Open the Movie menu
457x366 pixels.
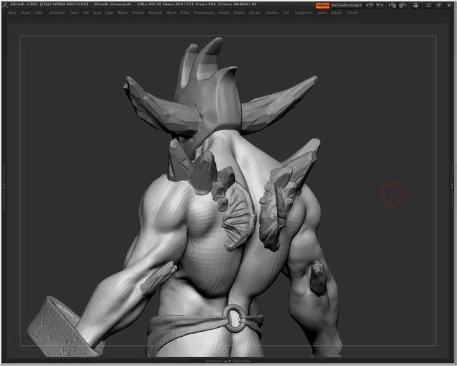click(x=171, y=13)
